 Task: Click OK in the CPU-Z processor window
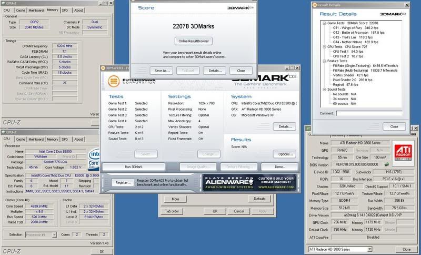102,251
